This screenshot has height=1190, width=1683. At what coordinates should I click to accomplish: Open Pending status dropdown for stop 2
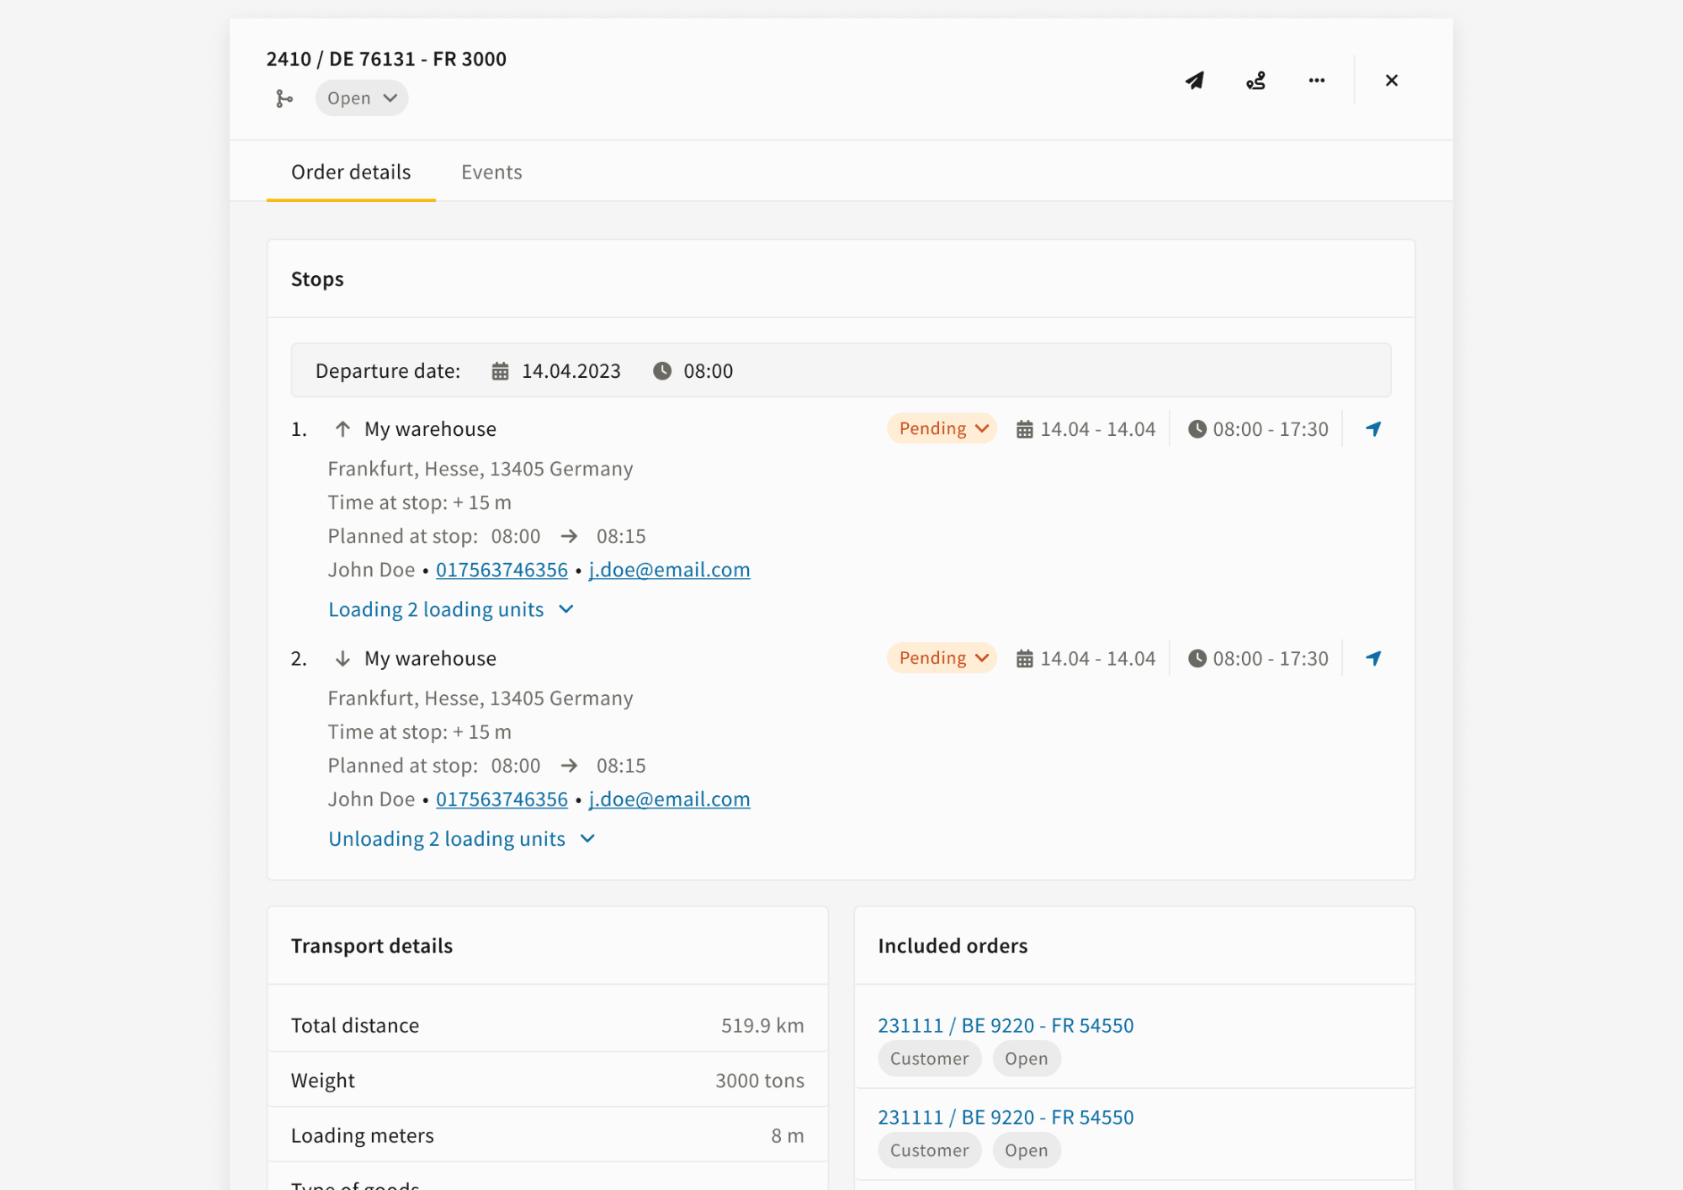[942, 659]
